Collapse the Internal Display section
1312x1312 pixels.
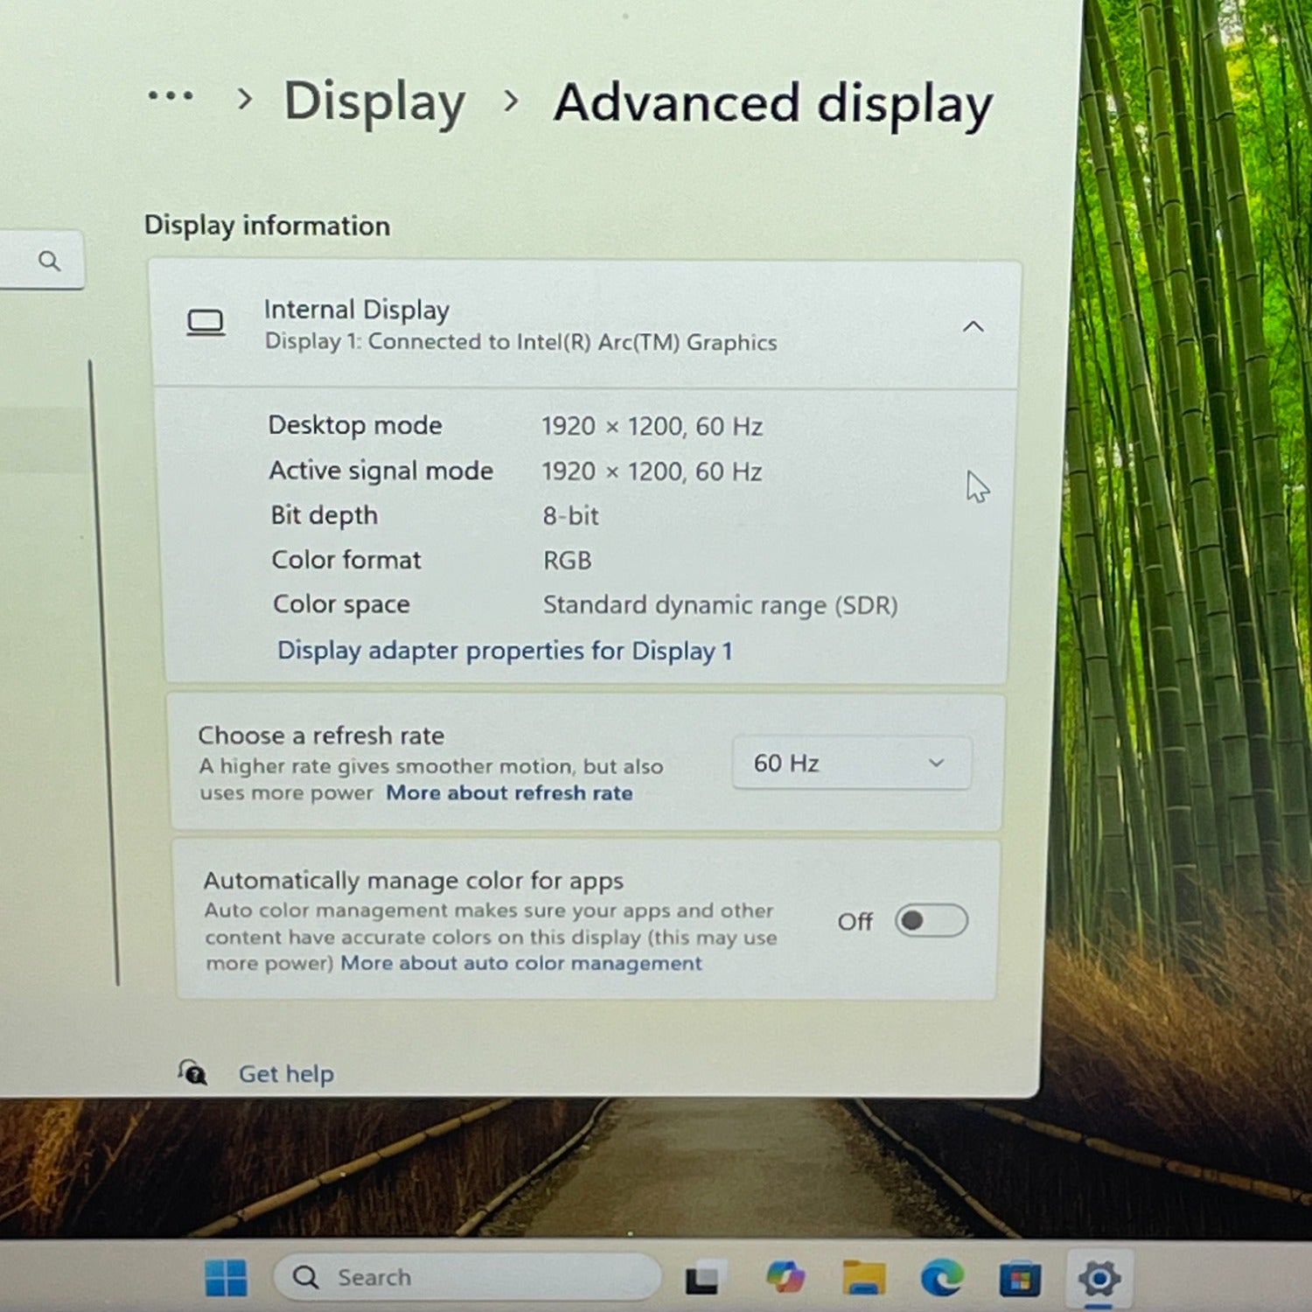[973, 327]
